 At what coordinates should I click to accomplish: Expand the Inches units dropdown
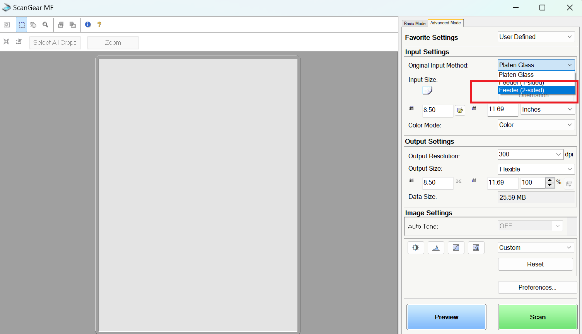pos(547,110)
